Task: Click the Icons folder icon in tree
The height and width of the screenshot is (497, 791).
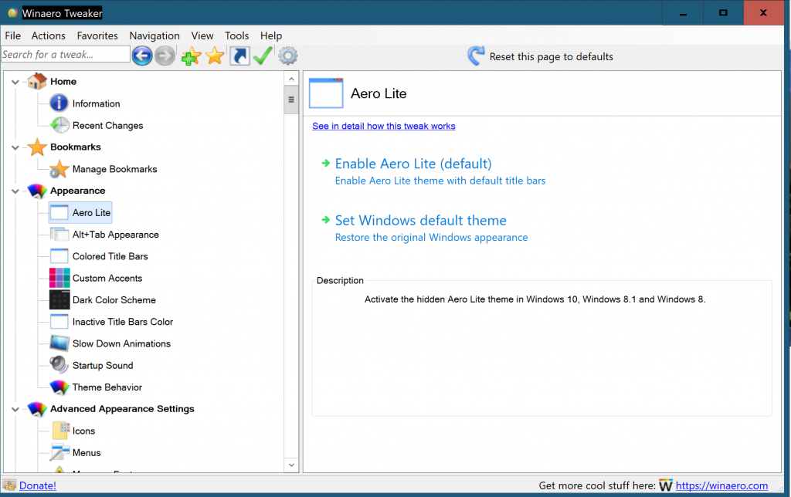Action: click(61, 431)
